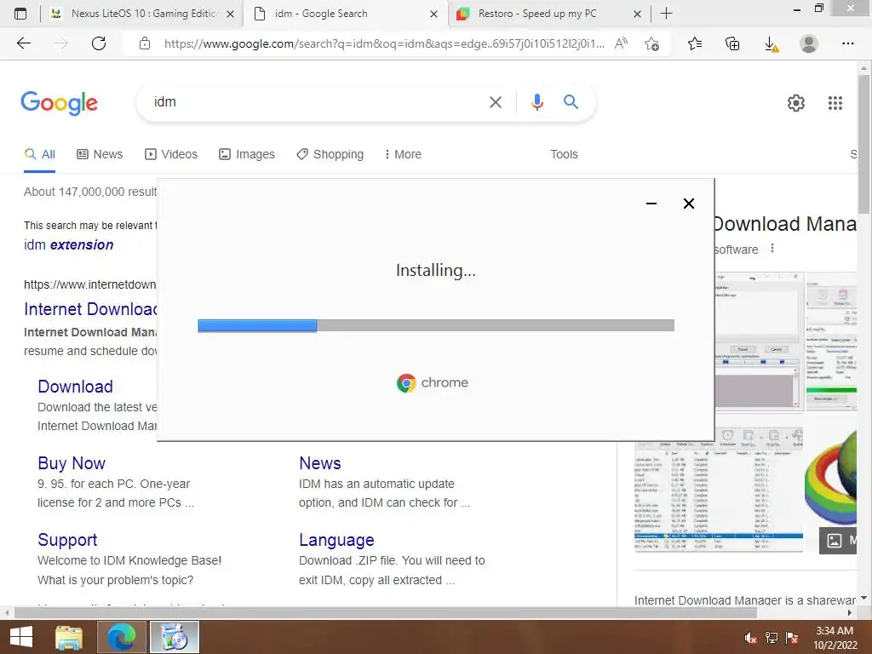Image resolution: width=872 pixels, height=654 pixels.
Task: Expand the More search filters menu
Action: coord(403,154)
